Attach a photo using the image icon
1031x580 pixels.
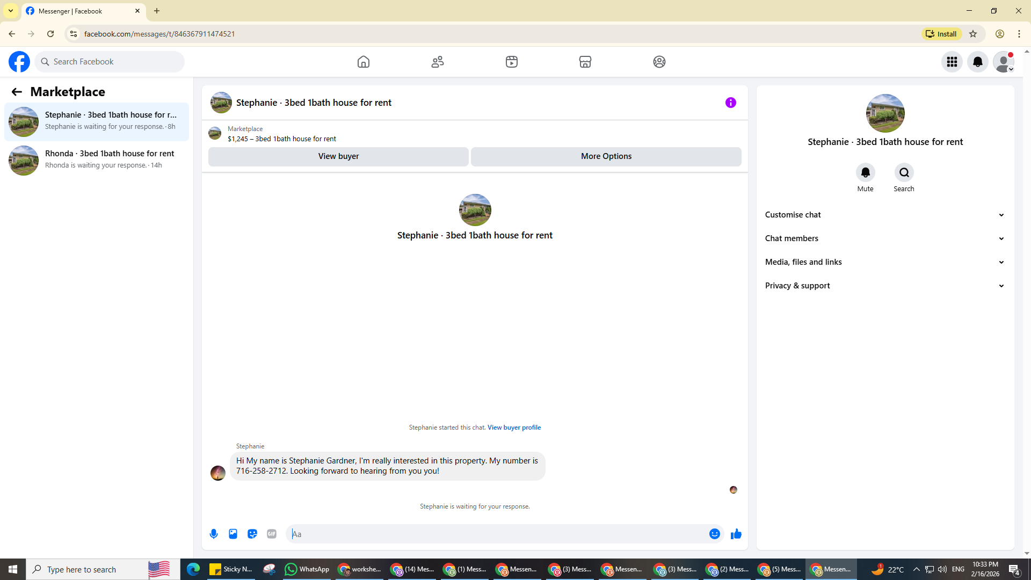pos(233,534)
